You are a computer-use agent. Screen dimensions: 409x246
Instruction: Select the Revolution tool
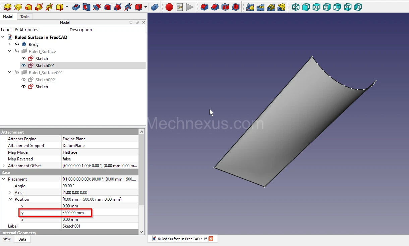[x=18, y=7]
